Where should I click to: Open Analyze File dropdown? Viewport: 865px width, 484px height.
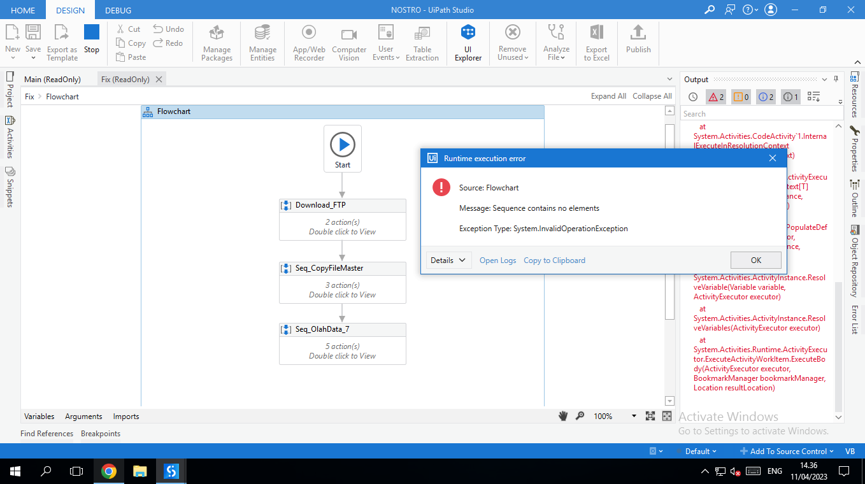click(556, 43)
